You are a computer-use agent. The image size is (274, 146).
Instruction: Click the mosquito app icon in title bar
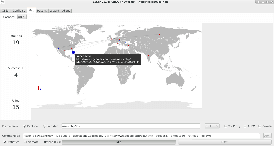(x=2, y=2)
